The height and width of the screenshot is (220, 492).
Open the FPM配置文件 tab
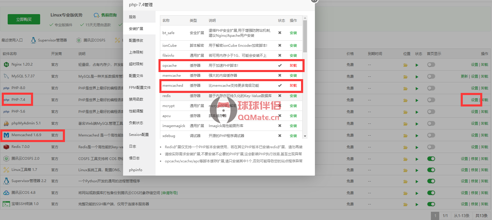click(139, 87)
